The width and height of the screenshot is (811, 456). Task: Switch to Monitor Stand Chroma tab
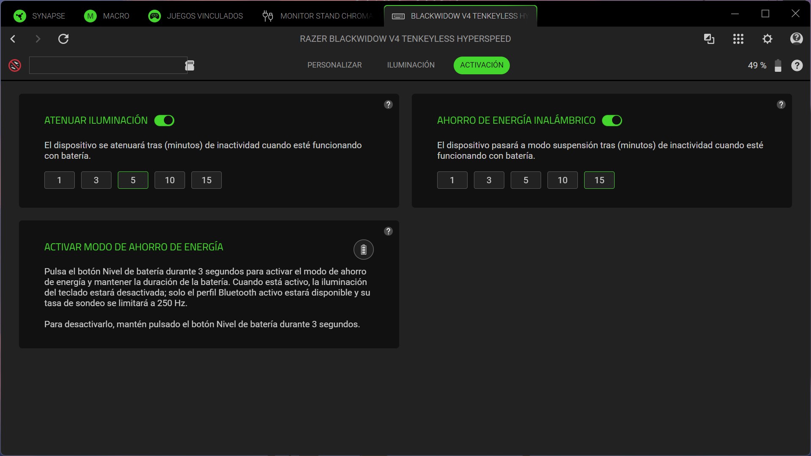(x=318, y=16)
